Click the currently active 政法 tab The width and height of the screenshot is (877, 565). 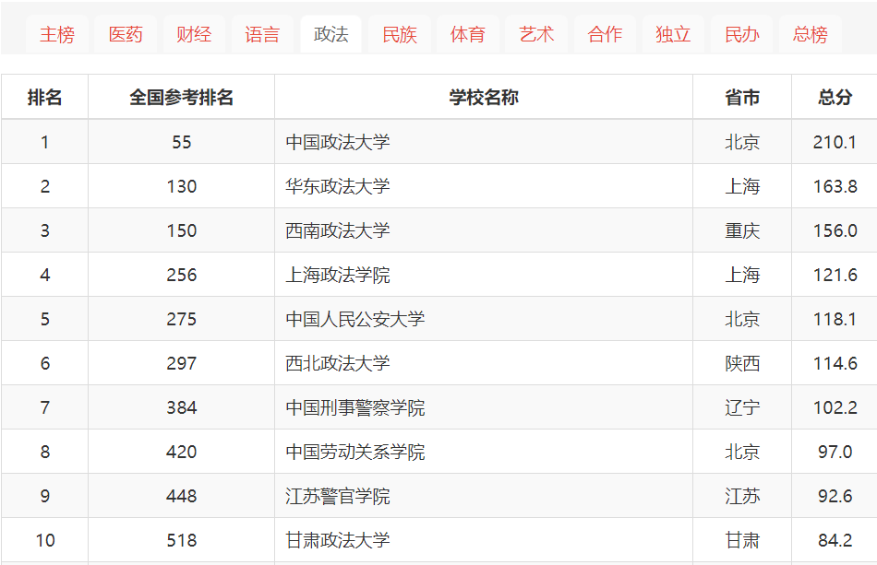330,33
